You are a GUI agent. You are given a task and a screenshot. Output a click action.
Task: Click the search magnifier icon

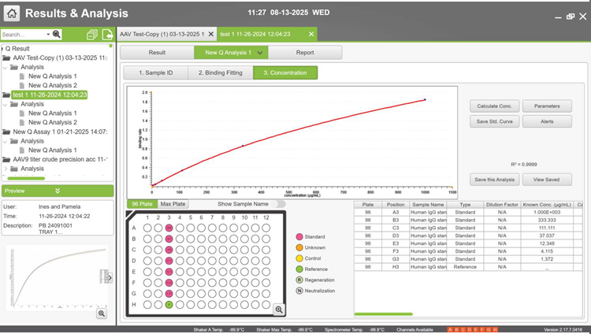coord(56,35)
